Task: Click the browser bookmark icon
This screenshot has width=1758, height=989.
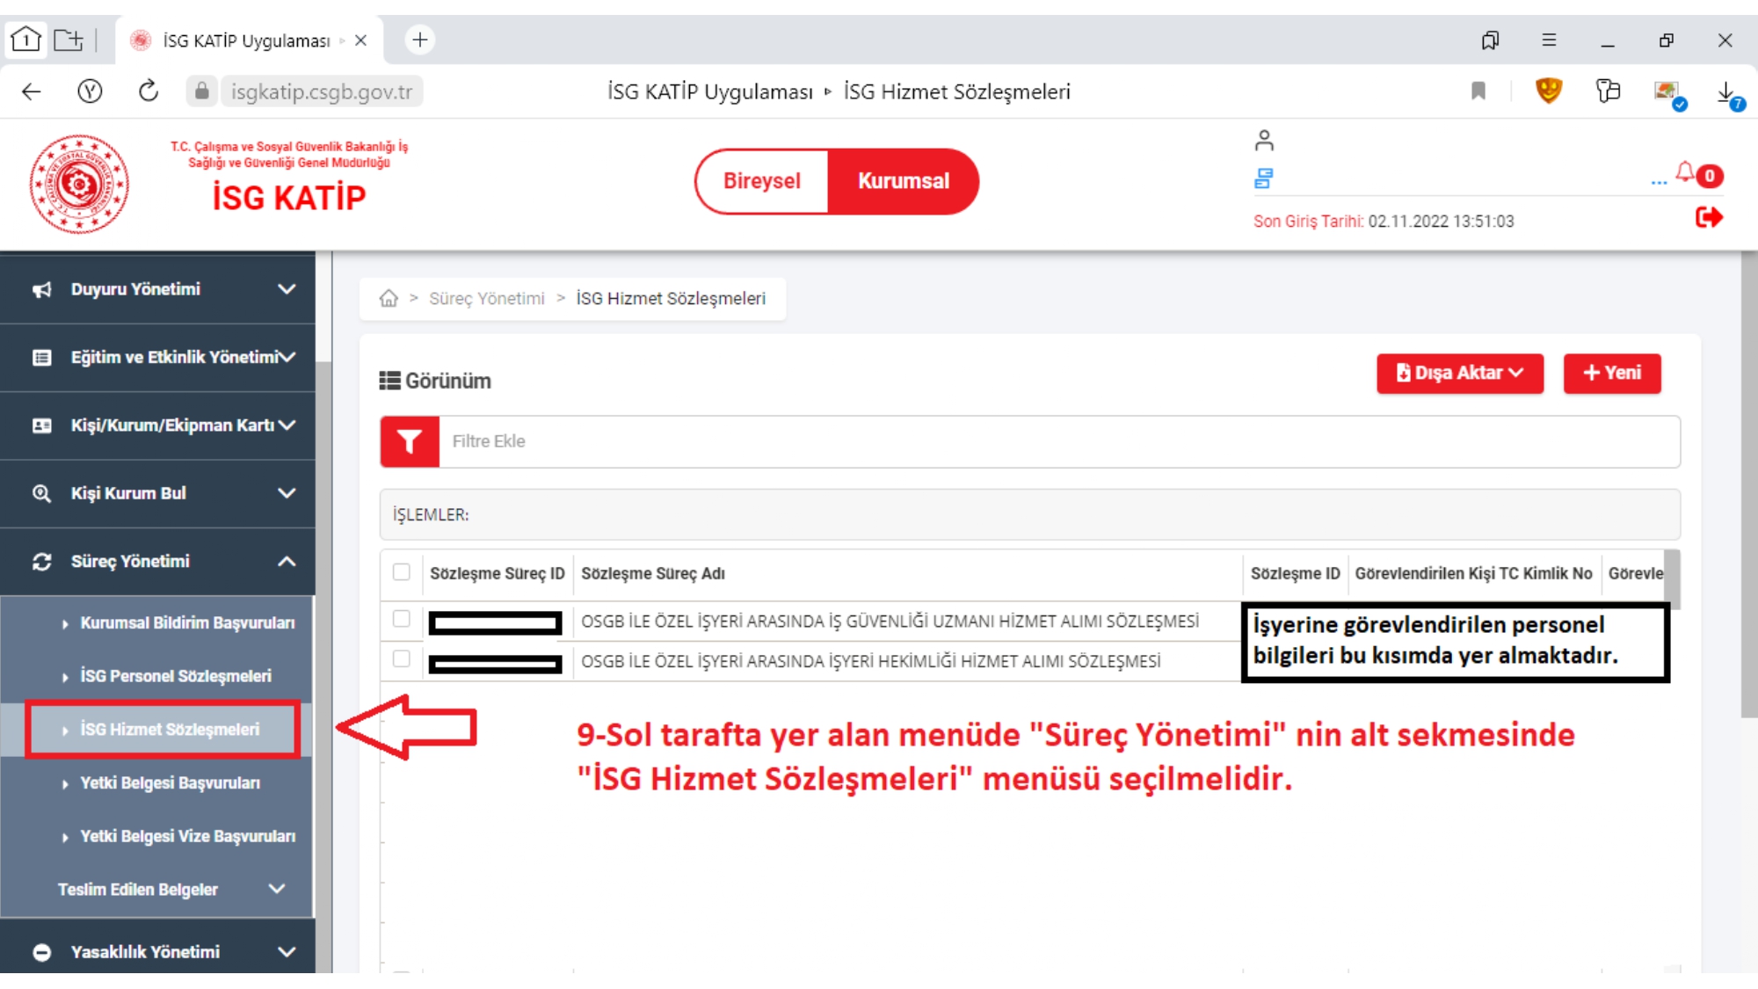Action: click(x=1478, y=91)
